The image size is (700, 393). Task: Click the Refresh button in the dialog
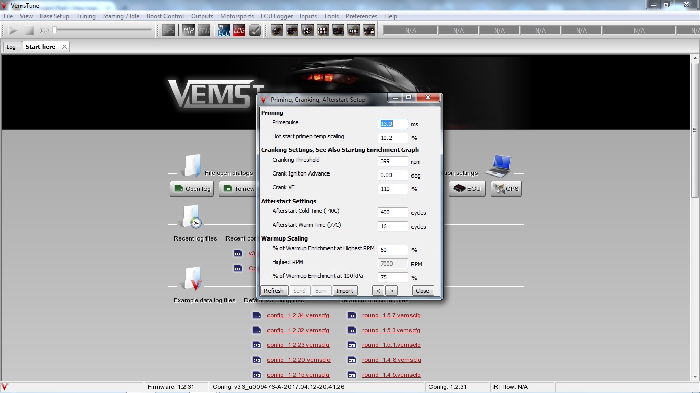[274, 291]
